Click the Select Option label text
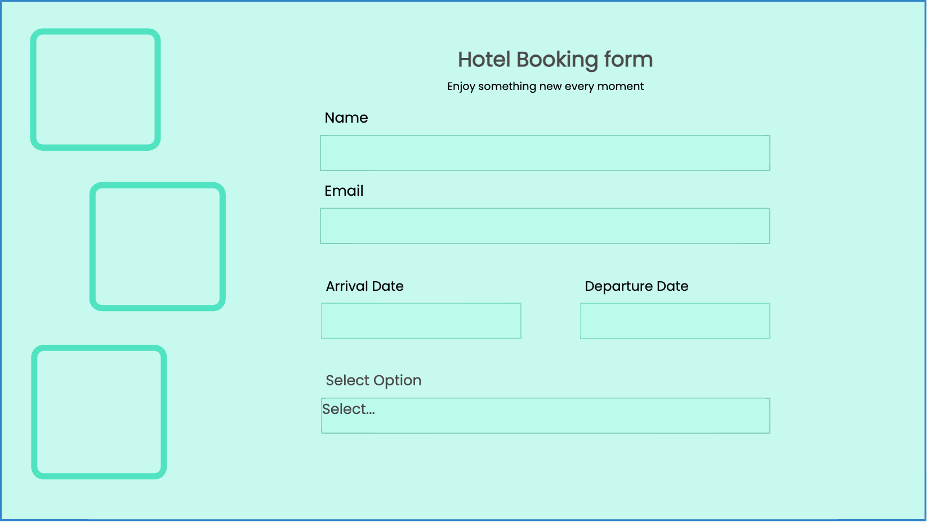This screenshot has height=522, width=927. [373, 380]
